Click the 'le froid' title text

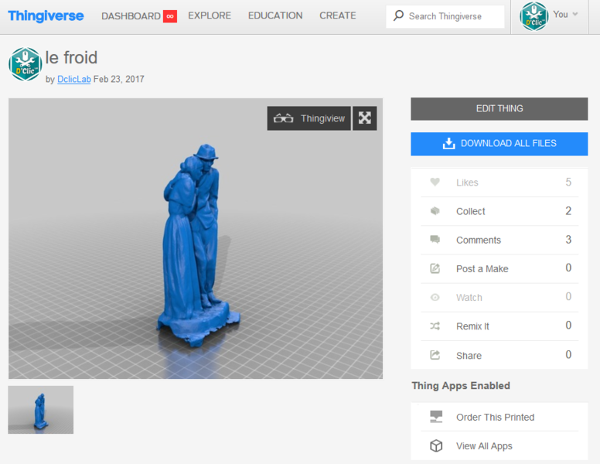(71, 58)
